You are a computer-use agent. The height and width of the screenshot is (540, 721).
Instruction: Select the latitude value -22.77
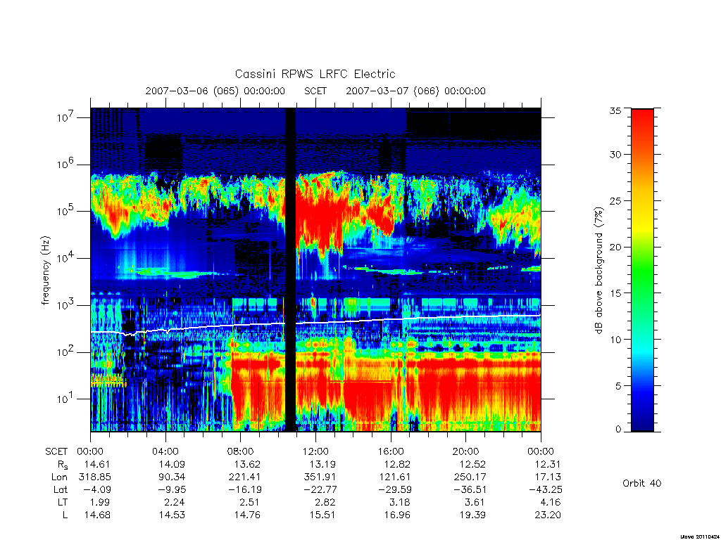319,490
